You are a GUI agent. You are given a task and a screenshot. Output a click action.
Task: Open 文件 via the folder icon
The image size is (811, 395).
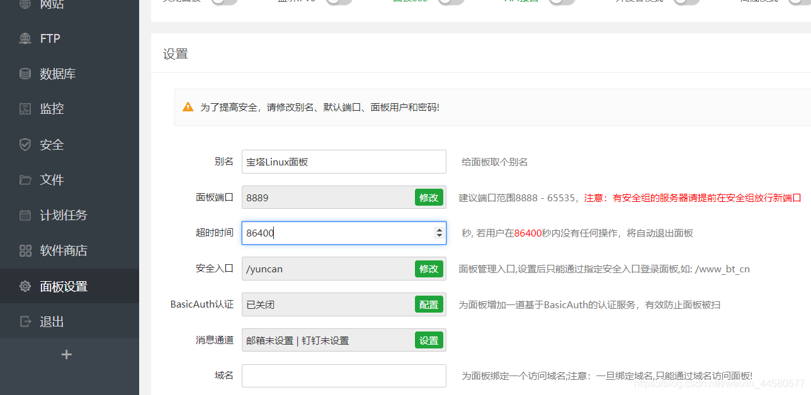(25, 180)
